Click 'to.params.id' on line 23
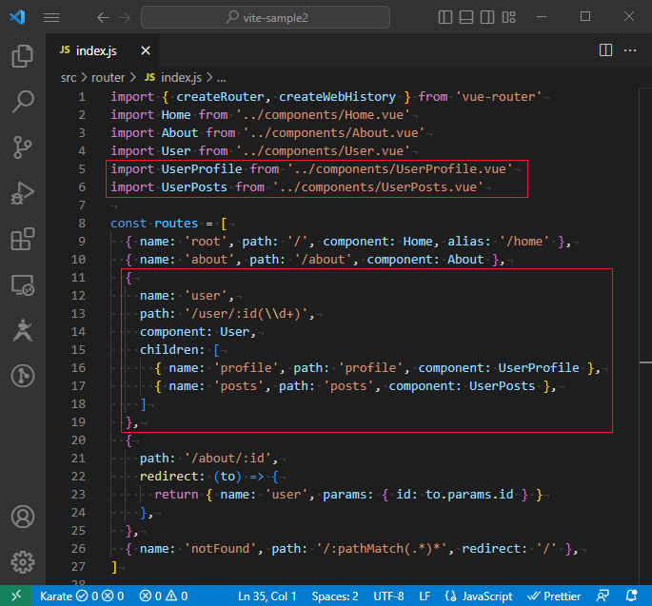Image resolution: width=652 pixels, height=606 pixels. [469, 495]
